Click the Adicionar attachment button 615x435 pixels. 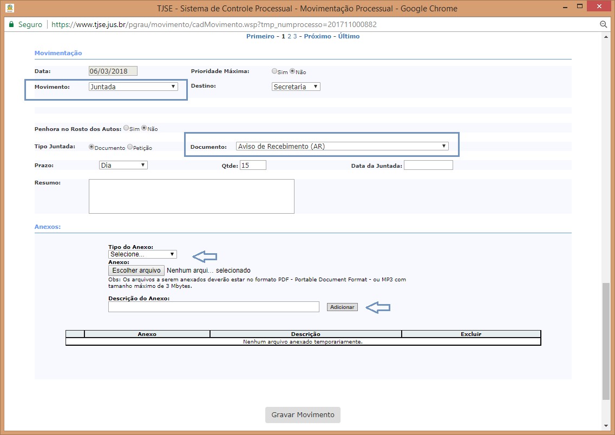coord(342,307)
